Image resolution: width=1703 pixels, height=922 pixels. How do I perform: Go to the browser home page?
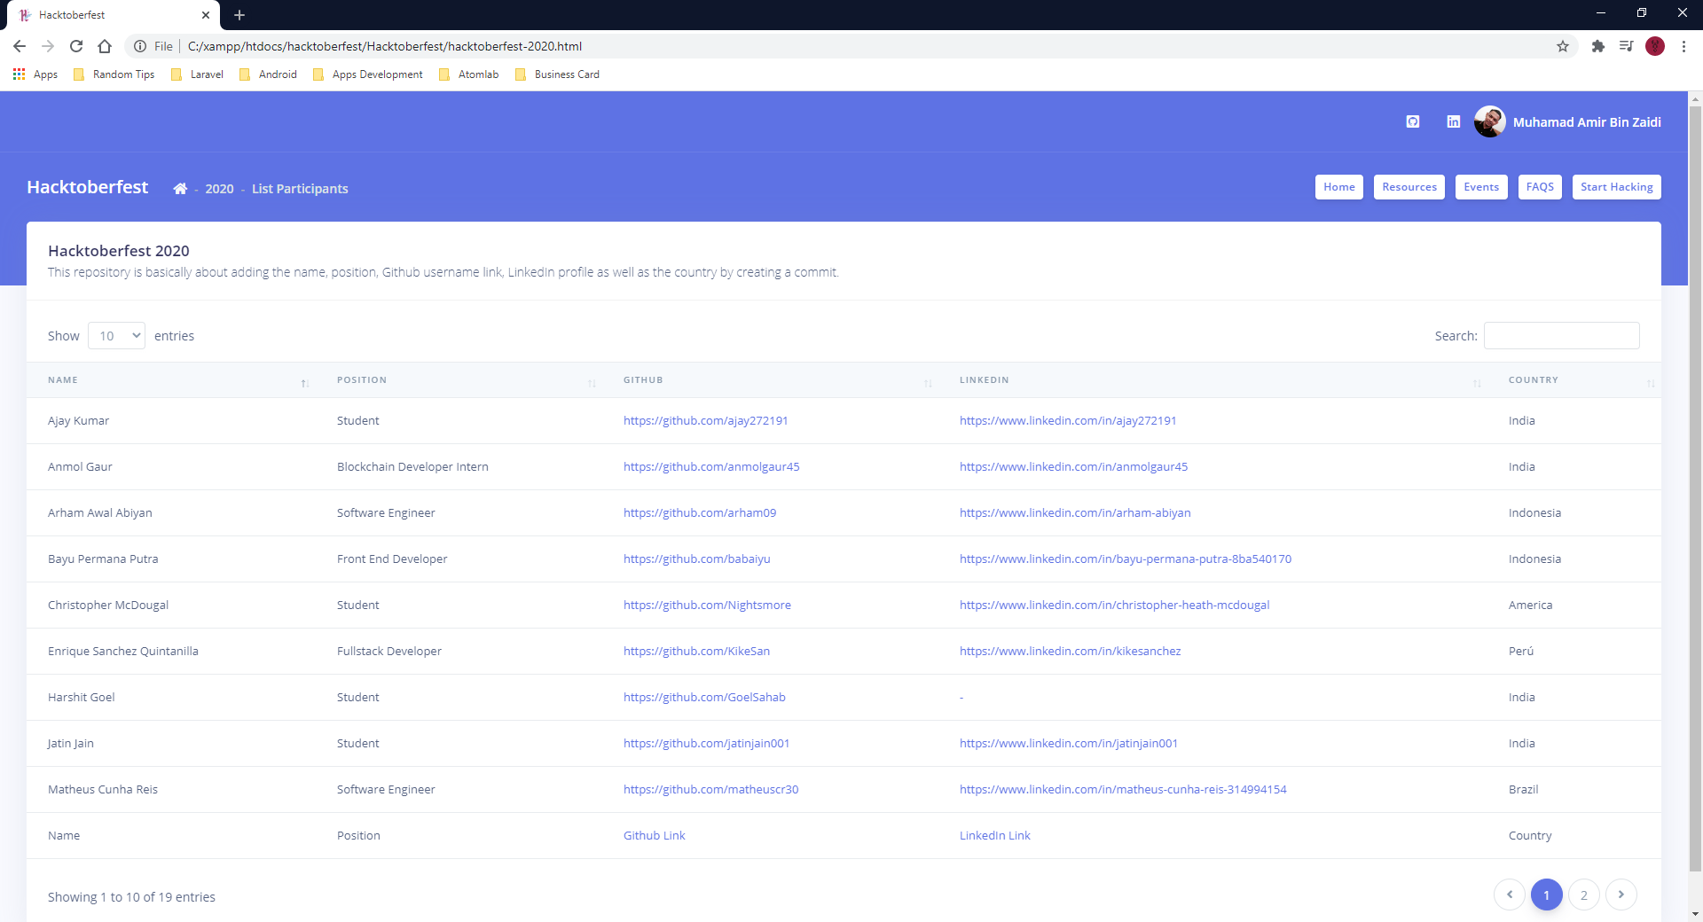click(105, 46)
